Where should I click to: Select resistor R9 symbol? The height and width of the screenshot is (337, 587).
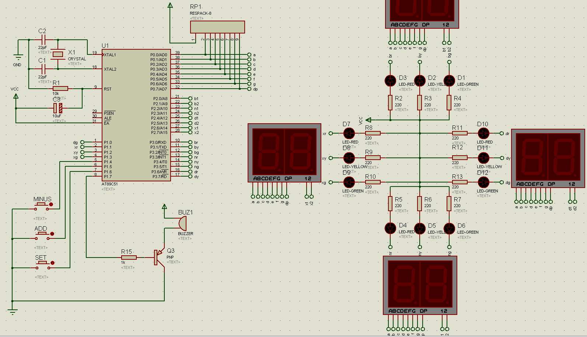click(x=373, y=158)
